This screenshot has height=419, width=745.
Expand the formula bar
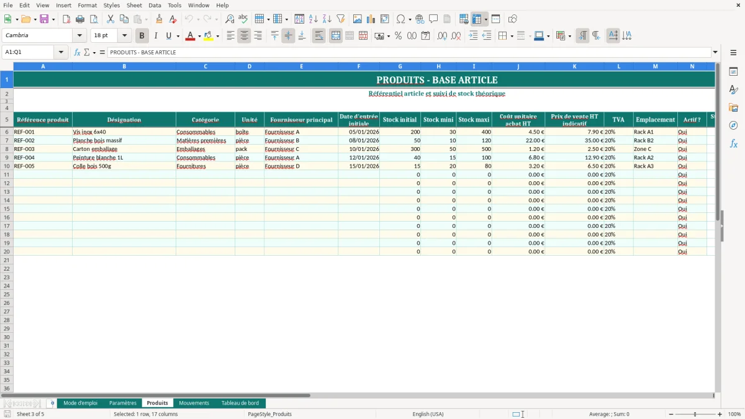coord(715,52)
